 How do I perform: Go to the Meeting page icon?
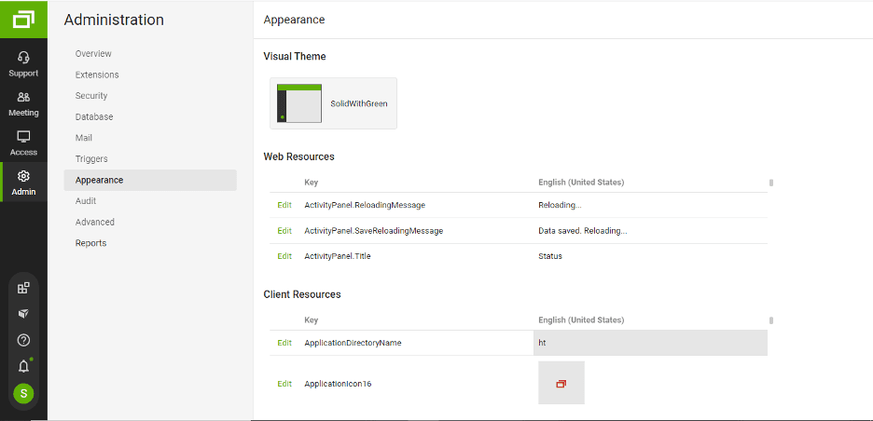(23, 97)
